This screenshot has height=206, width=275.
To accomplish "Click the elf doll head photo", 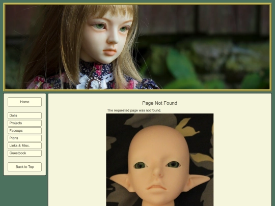I will 160,160.
